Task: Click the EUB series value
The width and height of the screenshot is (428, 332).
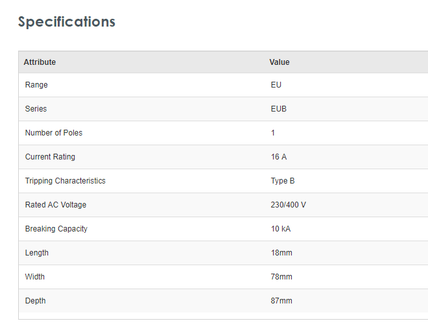Action: pyautogui.click(x=279, y=109)
